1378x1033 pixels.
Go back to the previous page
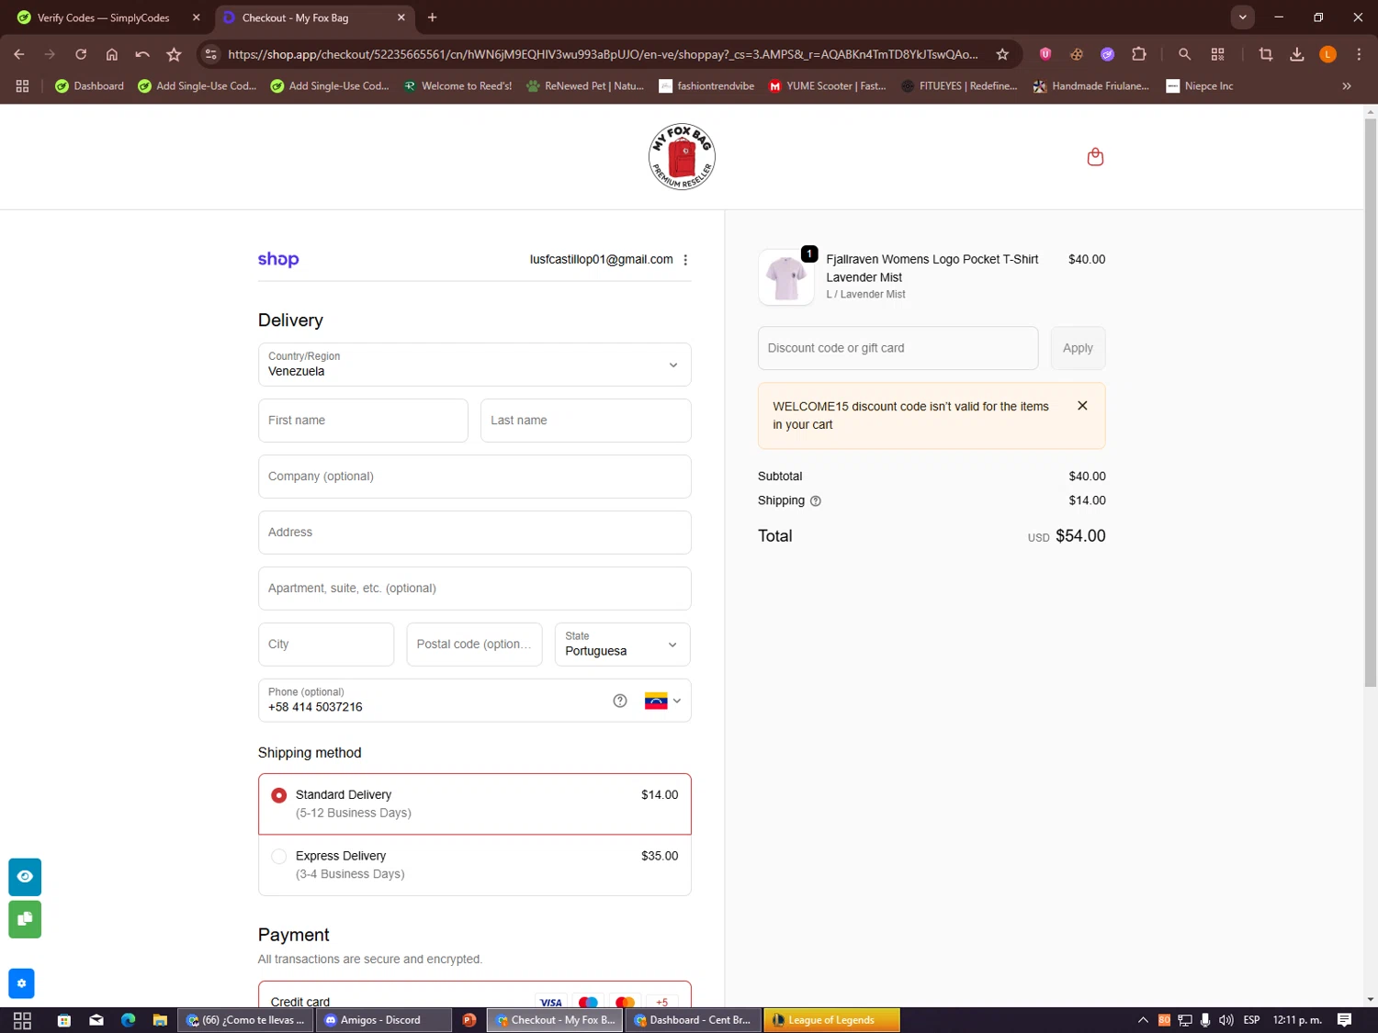point(19,54)
